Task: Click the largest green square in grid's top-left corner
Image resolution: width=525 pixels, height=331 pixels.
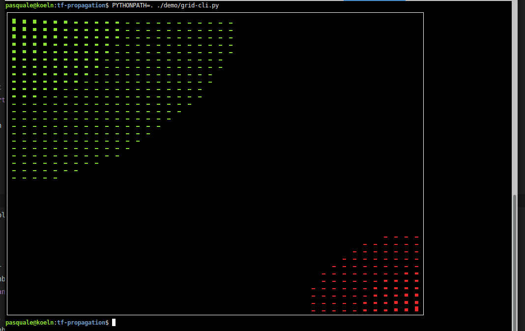Action: point(14,21)
